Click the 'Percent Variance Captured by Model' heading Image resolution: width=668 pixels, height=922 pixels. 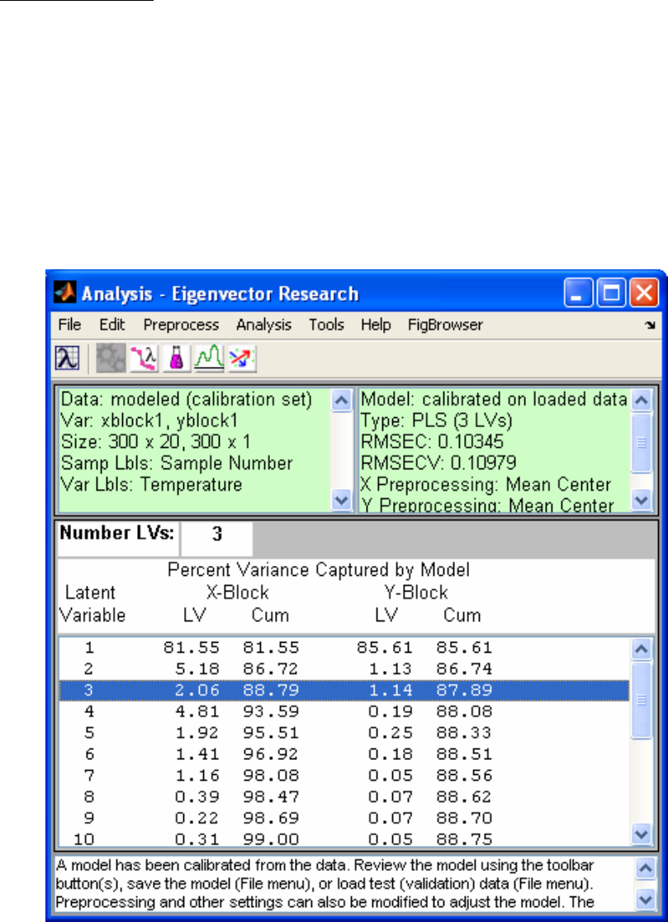319,570
